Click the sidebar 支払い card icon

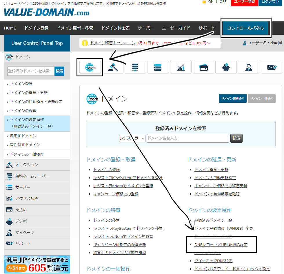tap(9, 210)
